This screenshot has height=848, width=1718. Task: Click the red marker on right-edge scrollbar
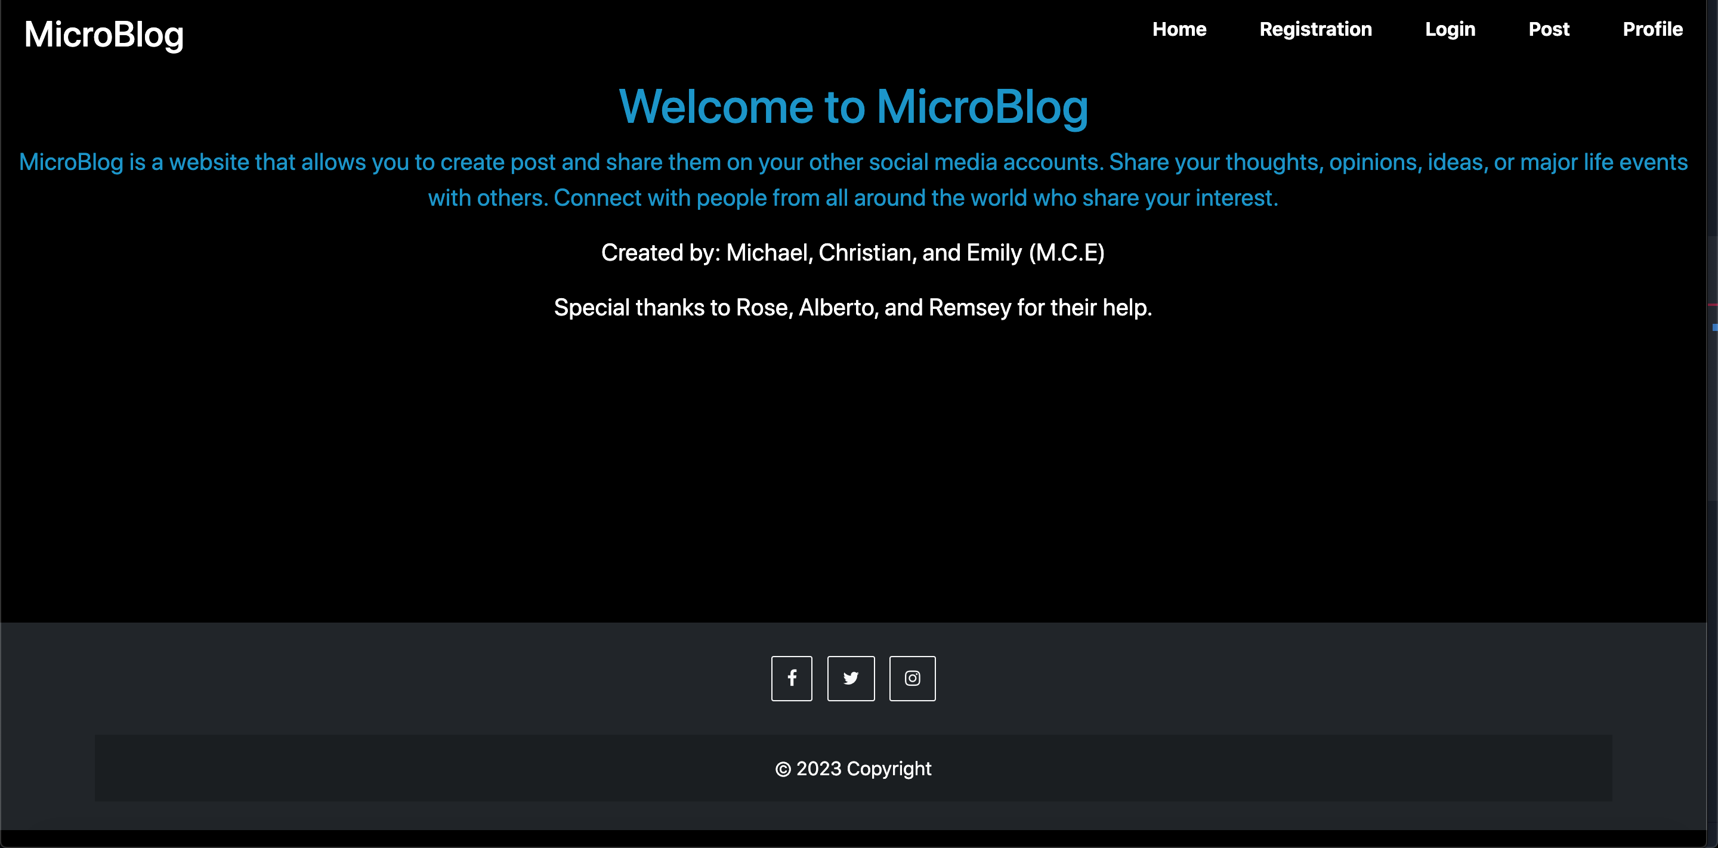click(1713, 305)
